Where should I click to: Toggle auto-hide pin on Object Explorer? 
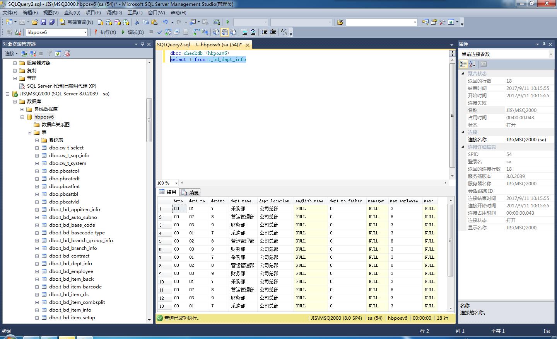pos(142,44)
